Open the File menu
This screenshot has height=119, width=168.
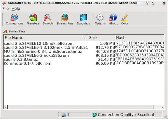(x=6, y=9)
